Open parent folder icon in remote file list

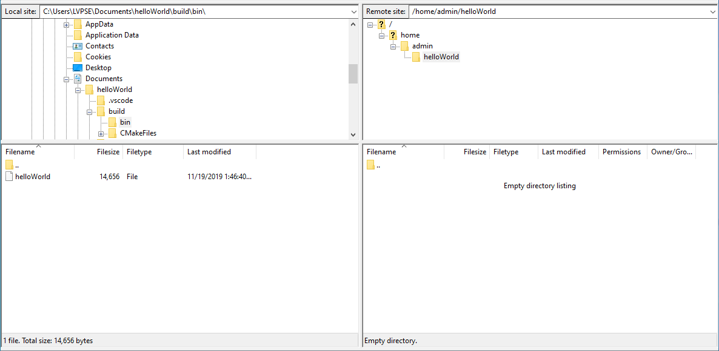pos(370,165)
